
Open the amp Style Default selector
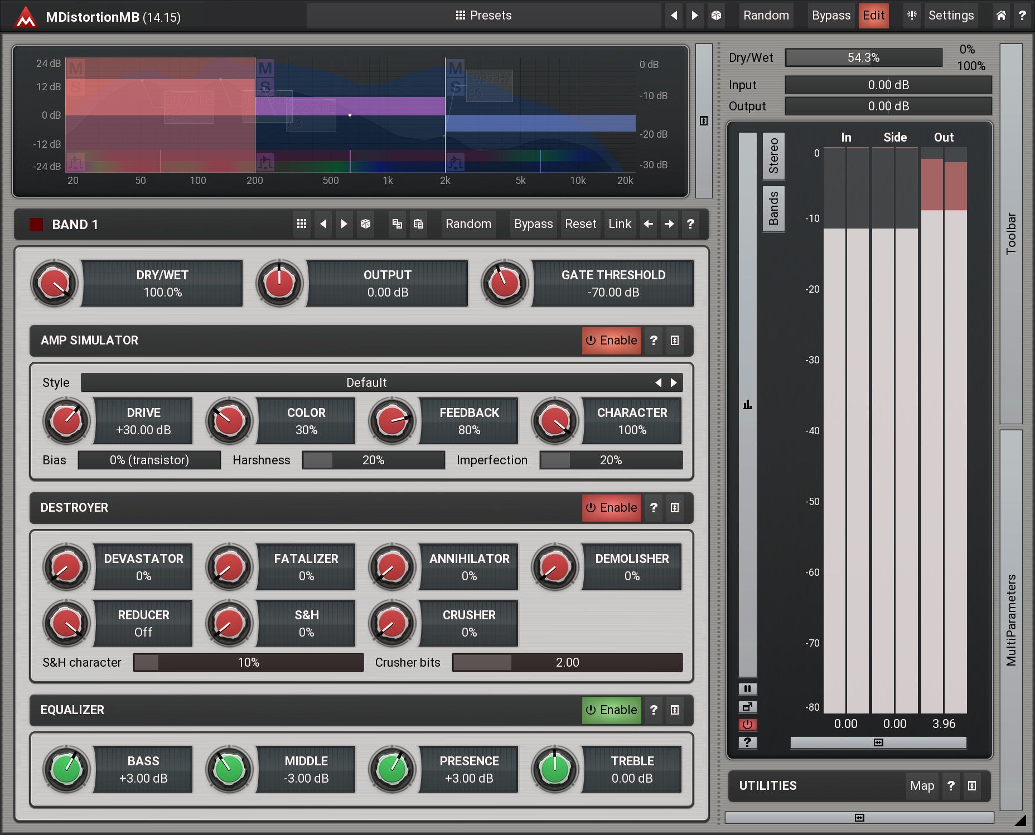(x=366, y=383)
